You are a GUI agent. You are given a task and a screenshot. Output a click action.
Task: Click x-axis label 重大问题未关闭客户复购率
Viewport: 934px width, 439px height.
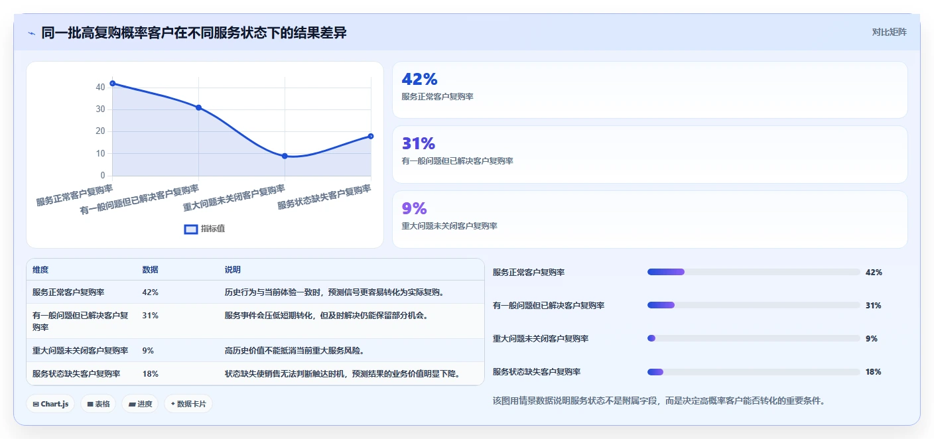[x=233, y=199]
